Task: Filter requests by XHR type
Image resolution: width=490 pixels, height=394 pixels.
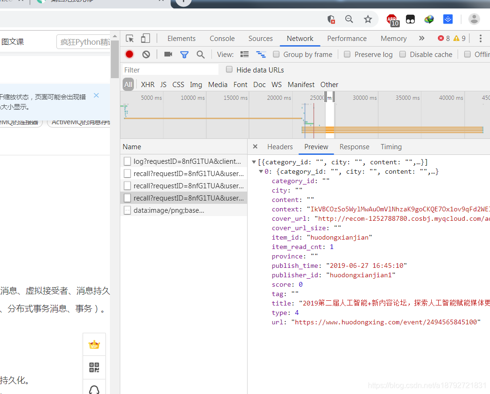Action: (x=148, y=85)
